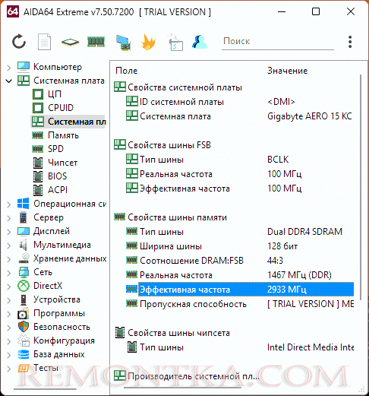Select ЦП in the sidebar tree

coord(55,94)
